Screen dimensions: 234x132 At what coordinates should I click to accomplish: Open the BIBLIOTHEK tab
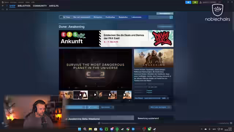pyautogui.click(x=24, y=6)
